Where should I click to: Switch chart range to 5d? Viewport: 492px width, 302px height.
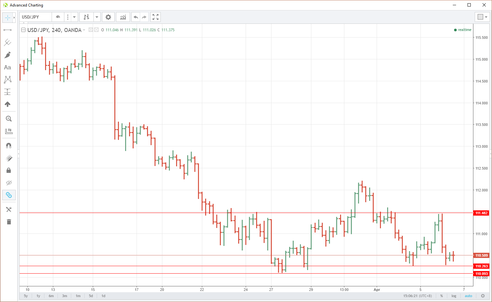coord(91,296)
